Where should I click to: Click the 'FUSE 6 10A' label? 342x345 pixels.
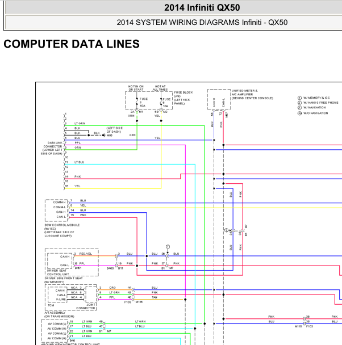166,103
